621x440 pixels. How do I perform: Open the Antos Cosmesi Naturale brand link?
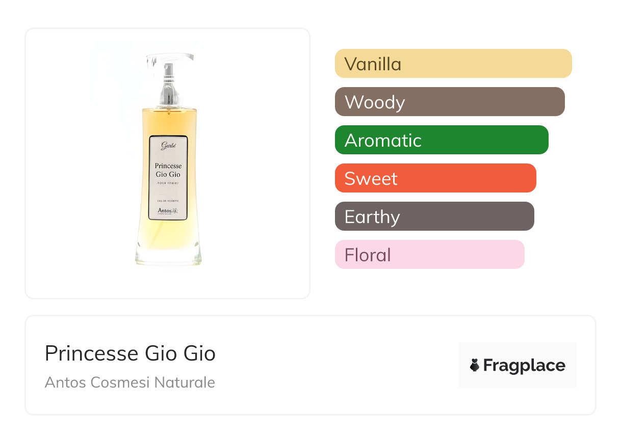130,382
